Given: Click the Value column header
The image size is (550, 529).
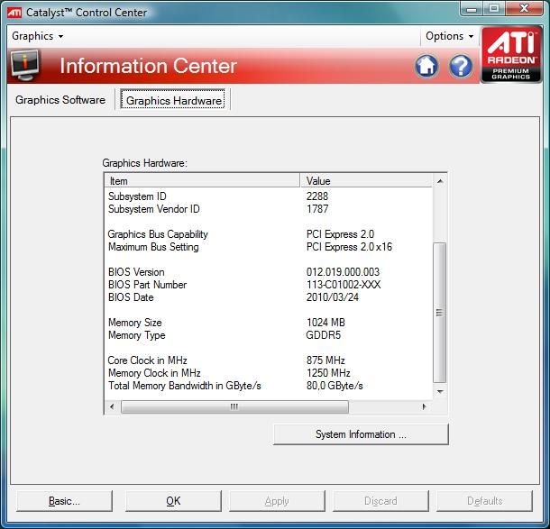Looking at the screenshot, I should (x=366, y=181).
